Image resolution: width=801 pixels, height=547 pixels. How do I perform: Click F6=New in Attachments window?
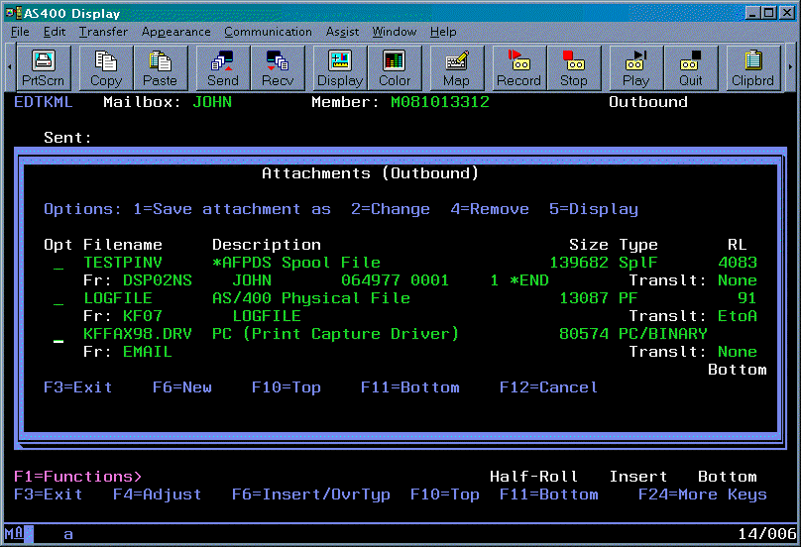click(181, 387)
